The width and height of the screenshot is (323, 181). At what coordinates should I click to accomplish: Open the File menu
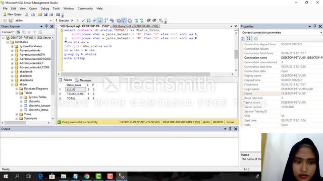pos(5,9)
